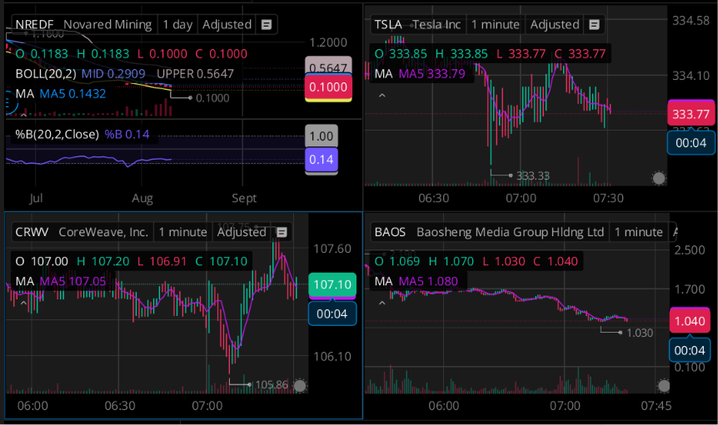
Task: Click TSLA current price tag 333.77
Action: point(691,113)
